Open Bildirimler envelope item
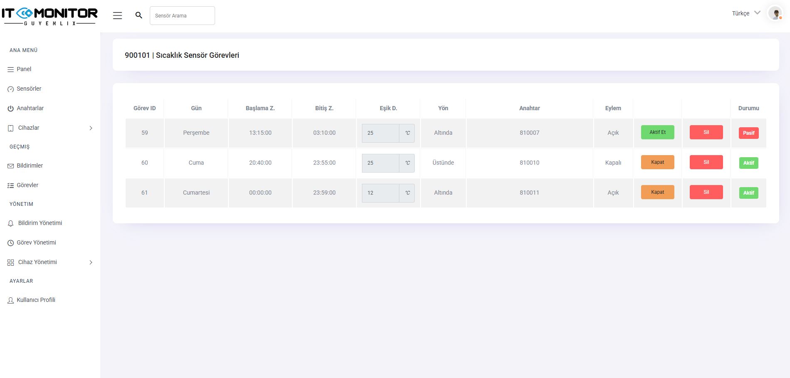This screenshot has height=378, width=790. (x=30, y=166)
